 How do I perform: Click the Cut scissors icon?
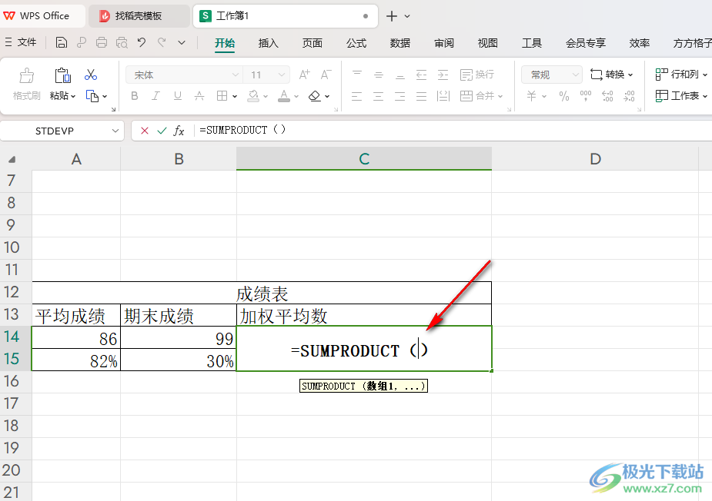pyautogui.click(x=91, y=75)
